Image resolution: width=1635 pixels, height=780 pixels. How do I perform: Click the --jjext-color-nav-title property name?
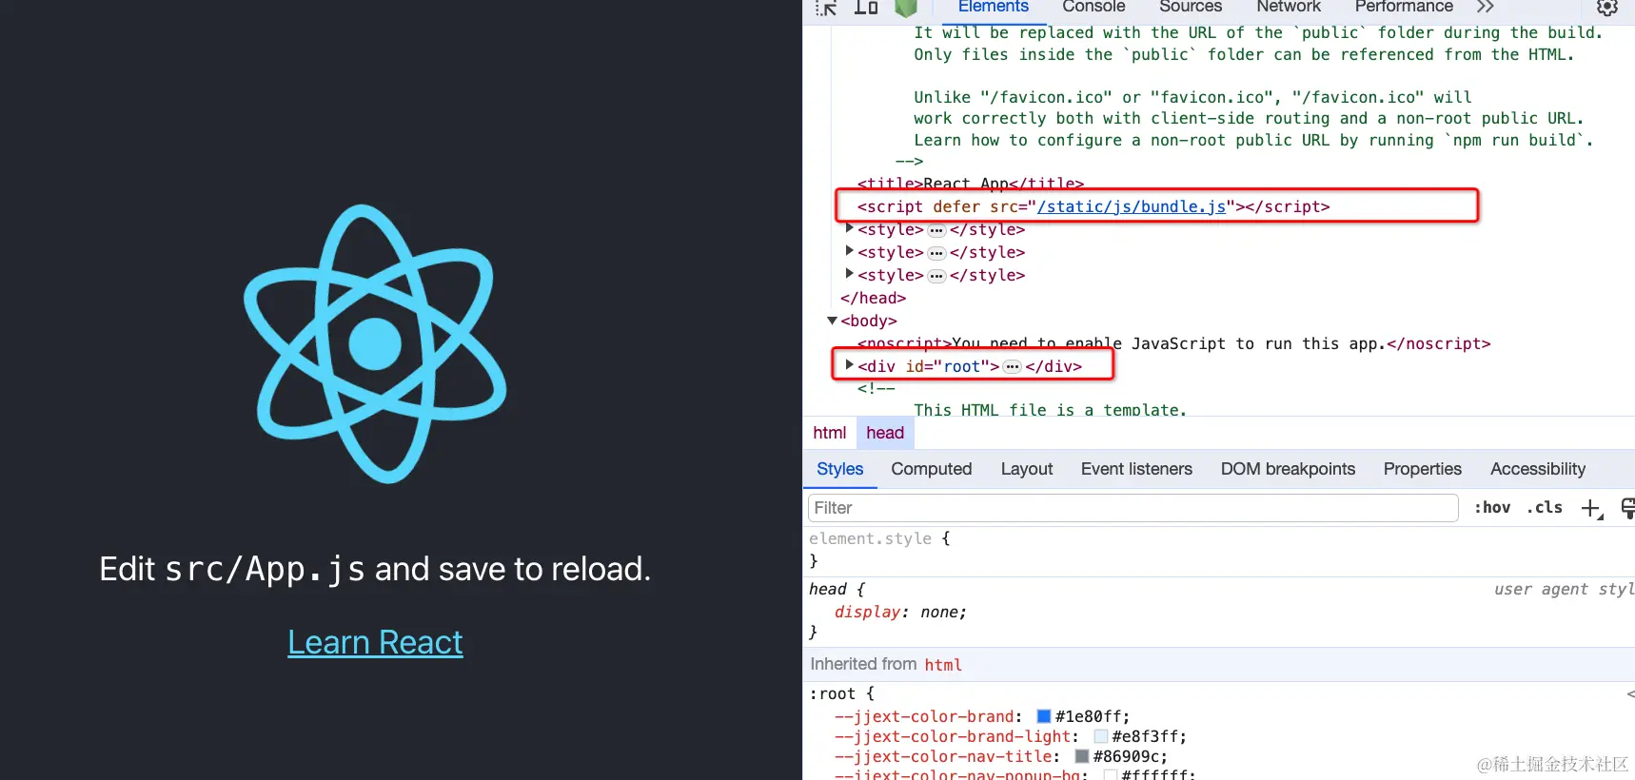tap(943, 756)
